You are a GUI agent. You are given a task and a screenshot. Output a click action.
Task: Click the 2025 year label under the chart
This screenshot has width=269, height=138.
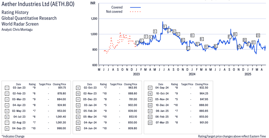click(248, 74)
